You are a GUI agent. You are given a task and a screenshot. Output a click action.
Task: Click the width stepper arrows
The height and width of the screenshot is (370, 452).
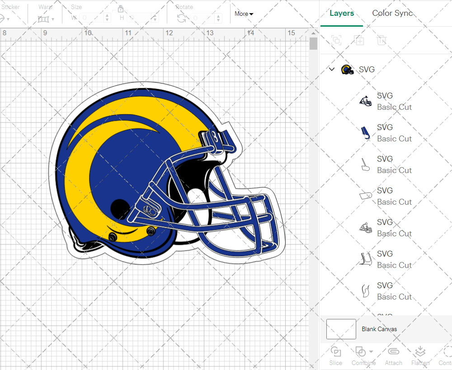pos(107,18)
